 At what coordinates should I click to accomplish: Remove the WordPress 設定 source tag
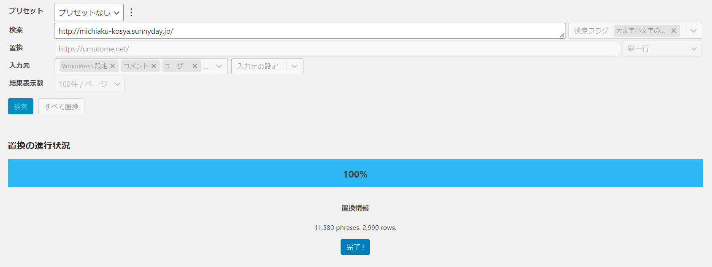[x=113, y=66]
